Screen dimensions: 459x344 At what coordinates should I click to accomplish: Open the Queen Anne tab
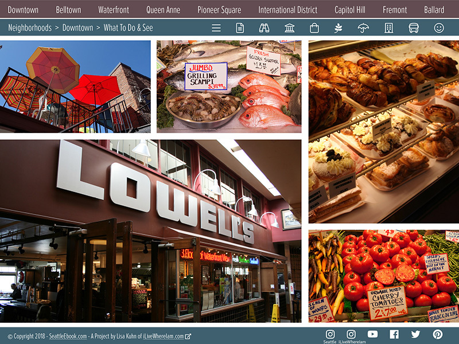point(164,10)
